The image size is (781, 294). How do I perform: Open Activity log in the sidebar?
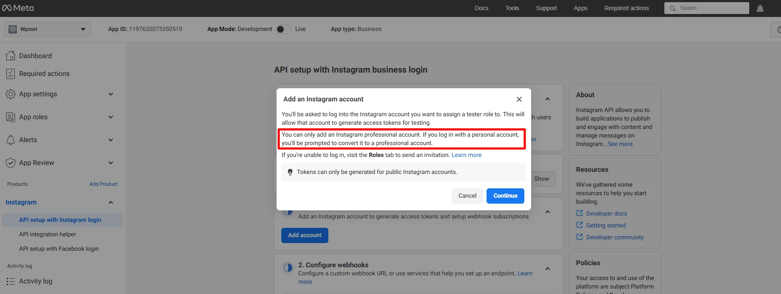36,281
